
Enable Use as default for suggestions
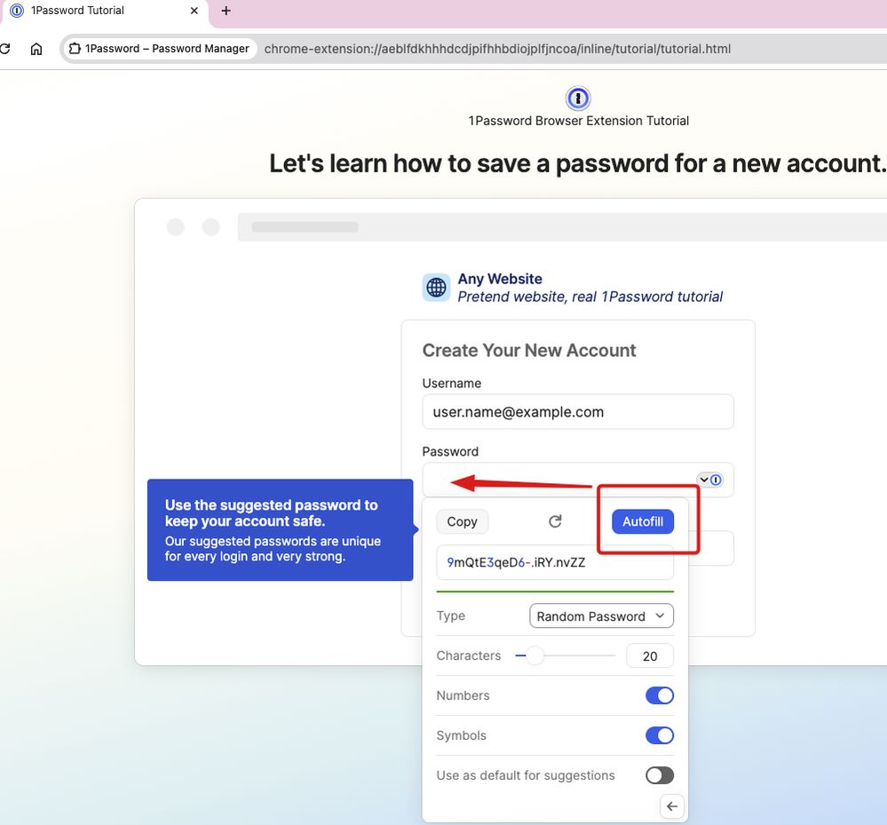click(659, 775)
